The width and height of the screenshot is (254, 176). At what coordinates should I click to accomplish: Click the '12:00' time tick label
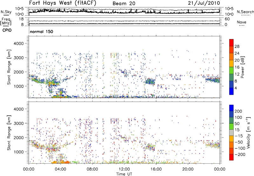(124, 169)
